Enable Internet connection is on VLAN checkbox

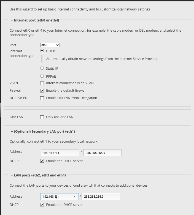click(x=42, y=83)
